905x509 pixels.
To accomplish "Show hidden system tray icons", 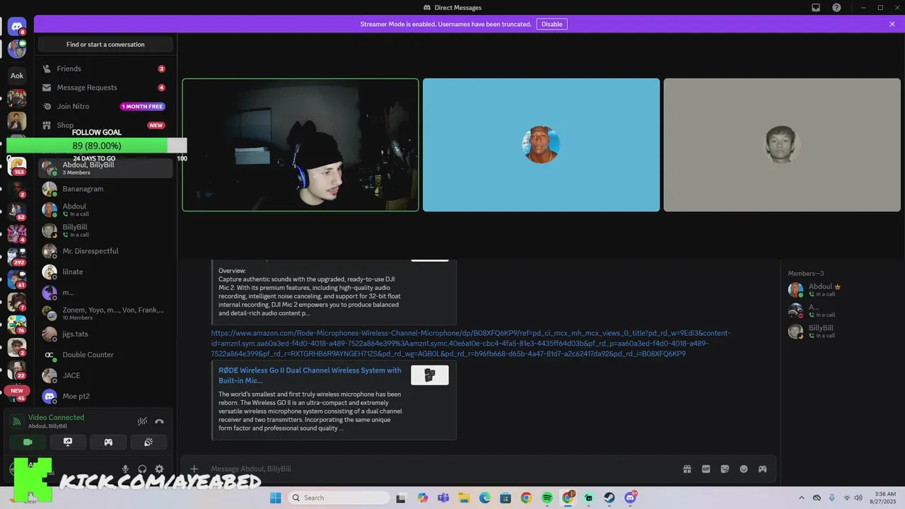I will pos(801,498).
